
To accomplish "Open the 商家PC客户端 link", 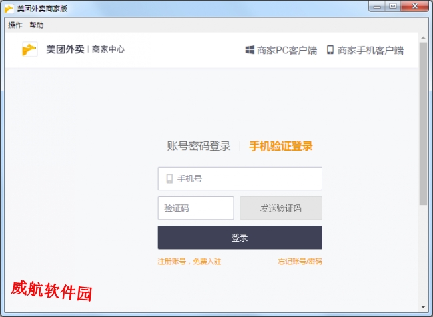I will [x=287, y=50].
